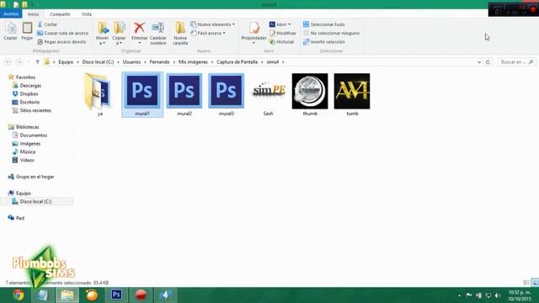This screenshot has width=539, height=303.
Task: Open Escritorio in the sidebar
Action: pyautogui.click(x=26, y=102)
